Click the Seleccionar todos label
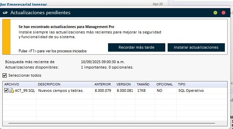Viewport: 233px width, 129px height. click(25, 75)
